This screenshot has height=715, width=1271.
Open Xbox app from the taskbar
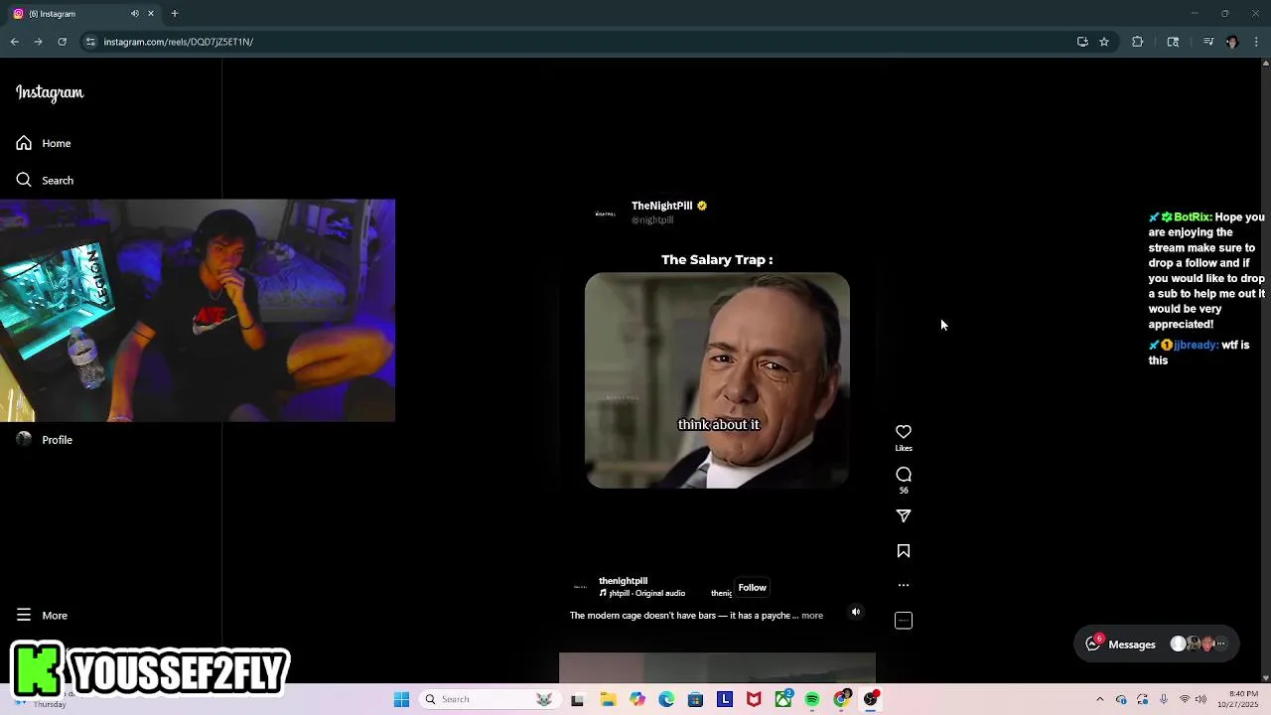tap(783, 699)
